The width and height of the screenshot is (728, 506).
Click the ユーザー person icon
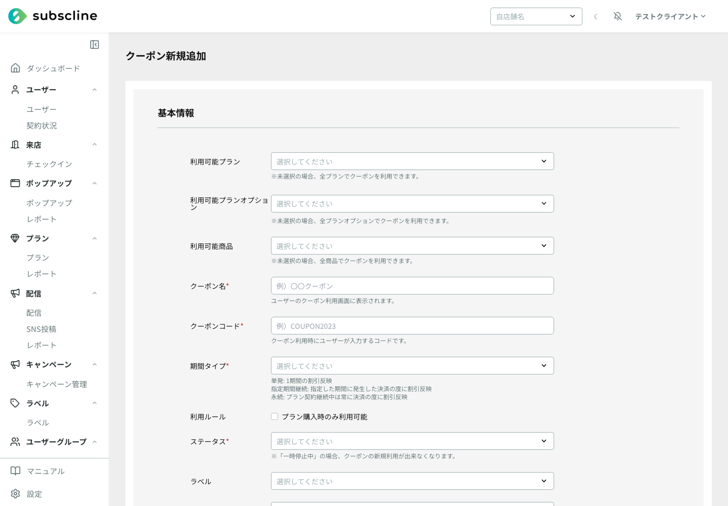pyautogui.click(x=15, y=90)
